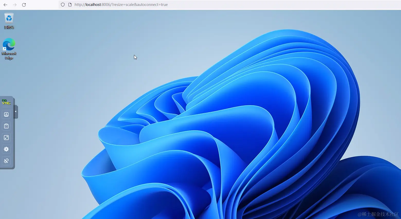Select the Microsoft Edge desktop shortcut
The width and height of the screenshot is (401, 219).
[x=9, y=49]
